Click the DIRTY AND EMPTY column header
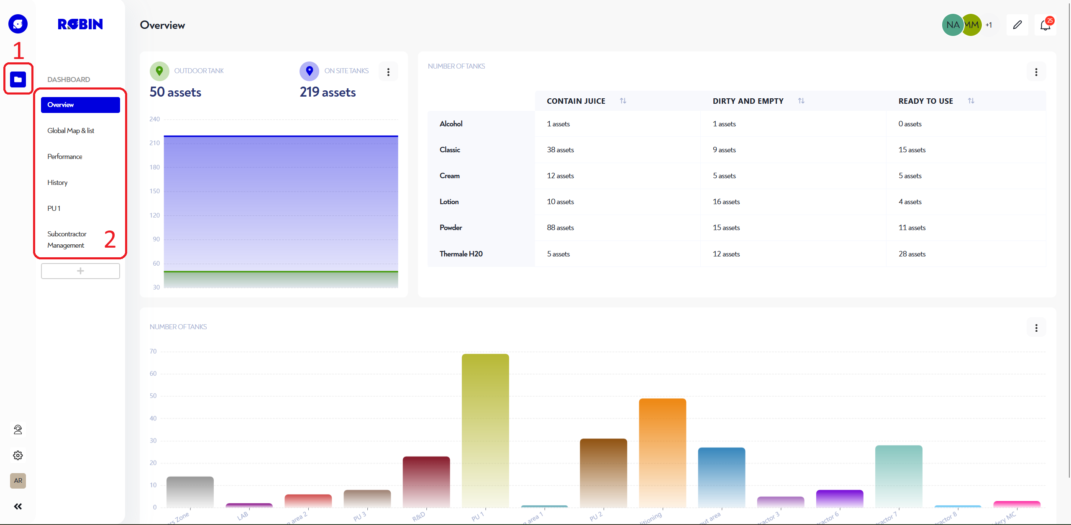 (748, 101)
